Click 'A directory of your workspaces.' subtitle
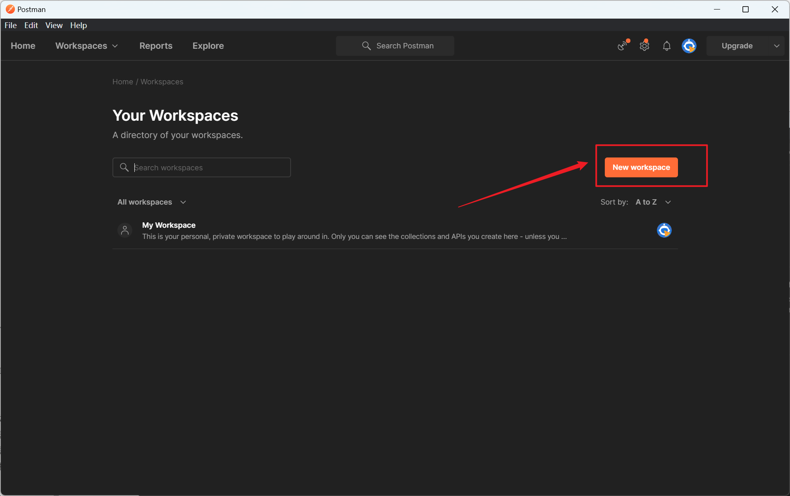This screenshot has height=496, width=790. (x=178, y=135)
